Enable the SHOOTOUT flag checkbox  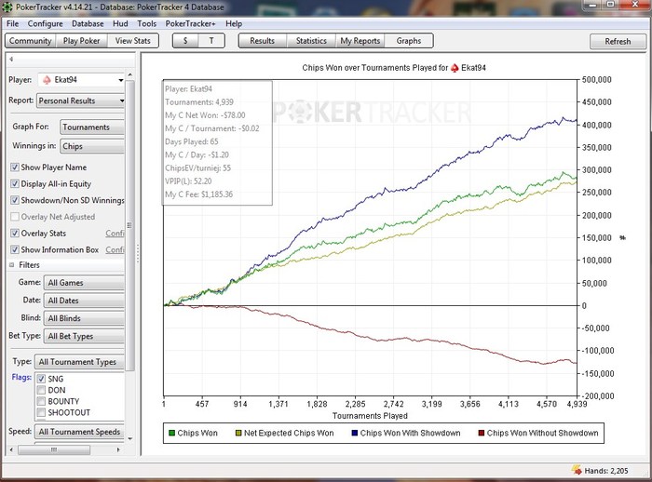click(x=41, y=412)
